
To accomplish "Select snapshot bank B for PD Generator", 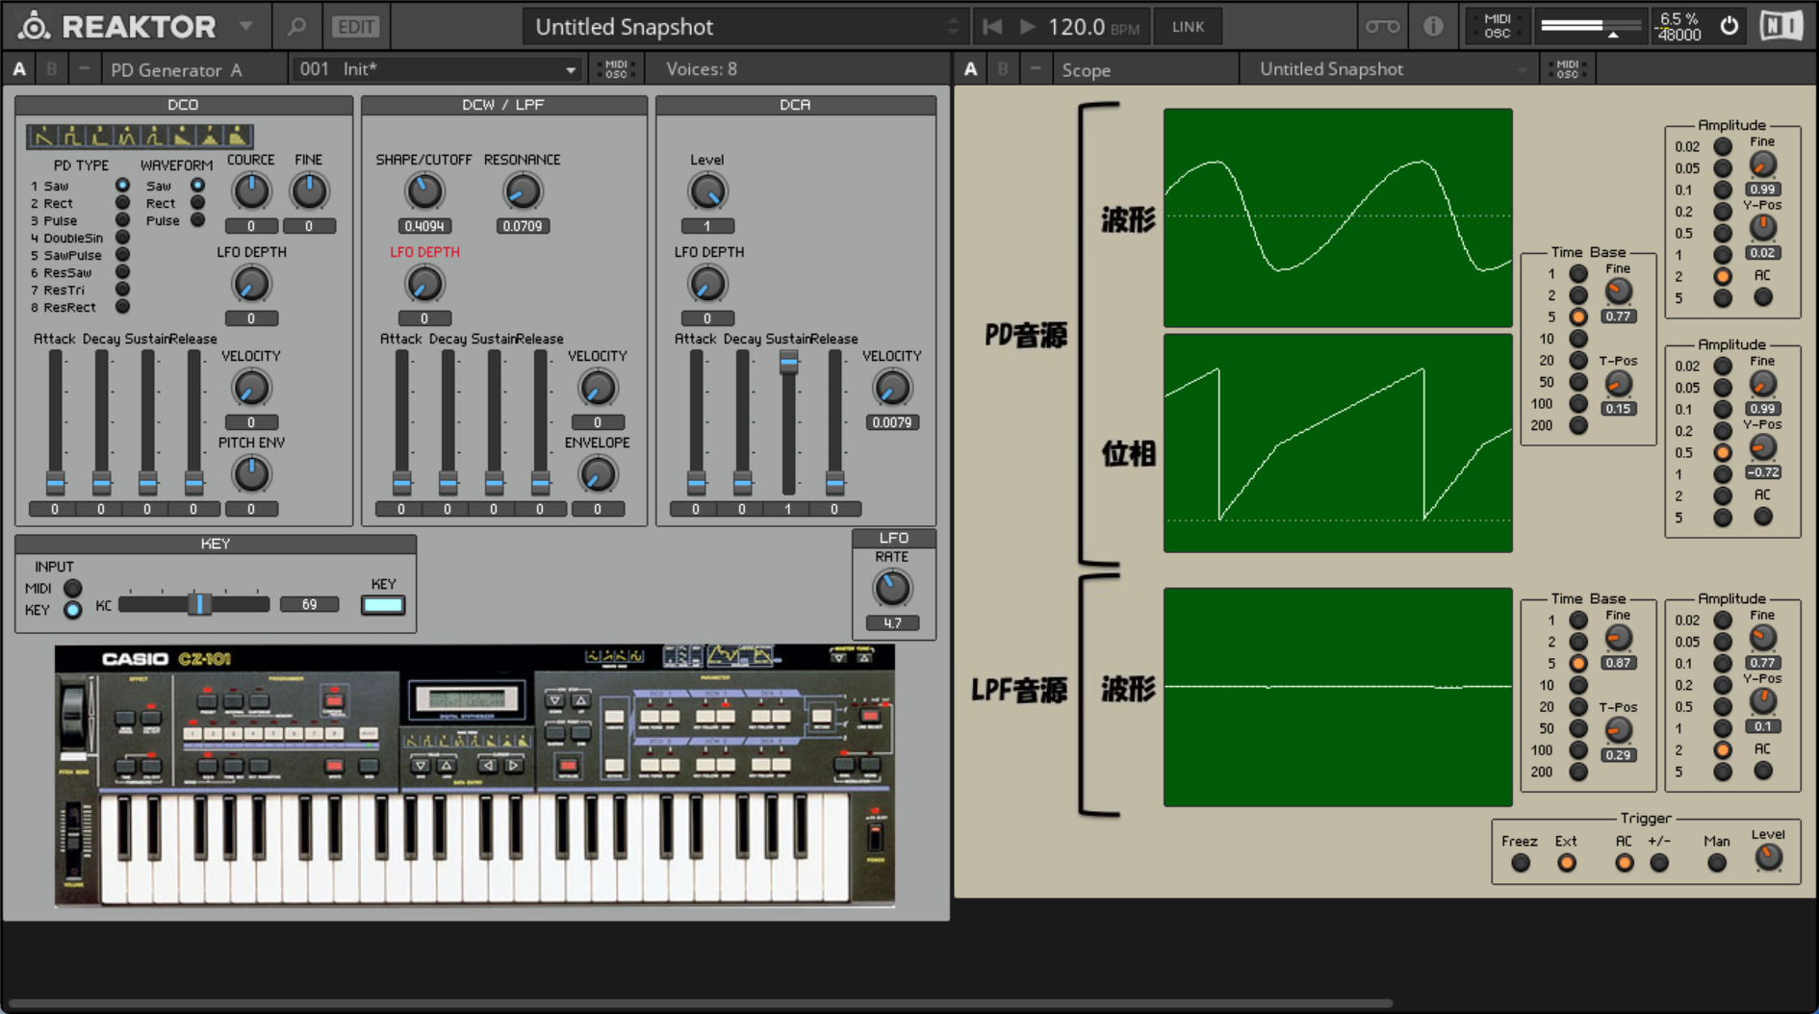I will 51,69.
